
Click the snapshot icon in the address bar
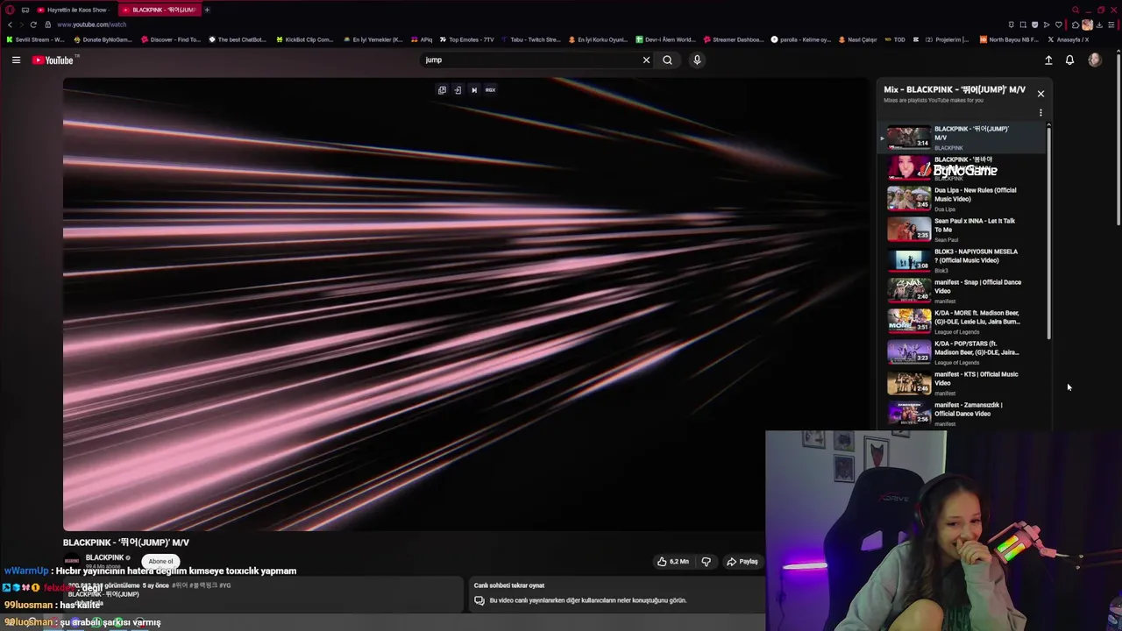tap(1022, 25)
